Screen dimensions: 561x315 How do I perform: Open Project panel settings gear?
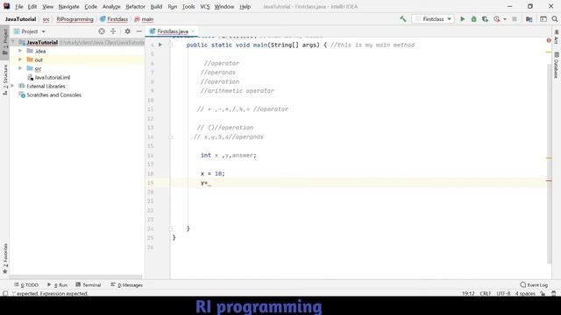pos(127,31)
